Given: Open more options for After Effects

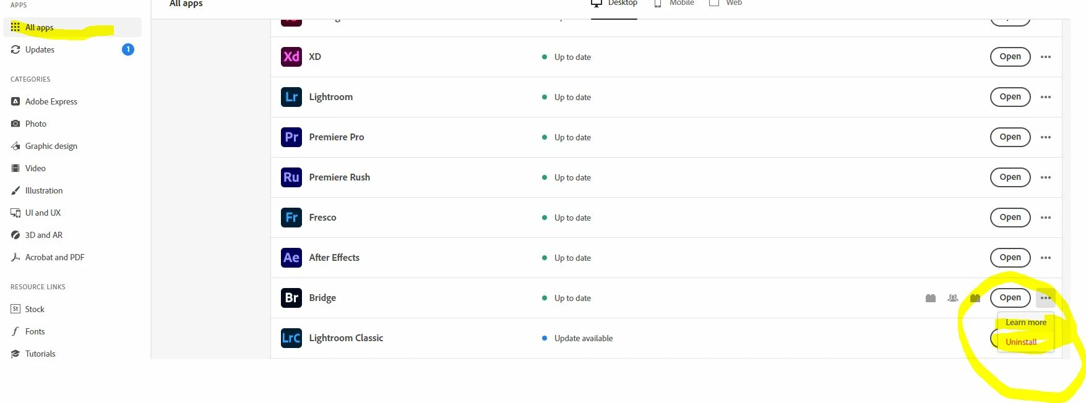Looking at the screenshot, I should [1046, 258].
